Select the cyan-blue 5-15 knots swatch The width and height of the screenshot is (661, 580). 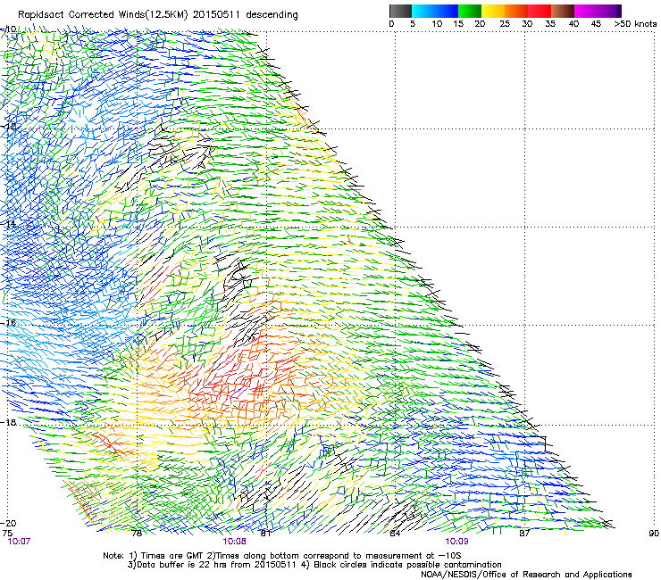[435, 11]
